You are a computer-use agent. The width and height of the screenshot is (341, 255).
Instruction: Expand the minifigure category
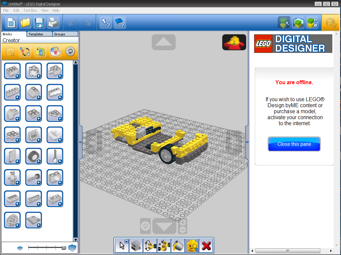[12, 177]
